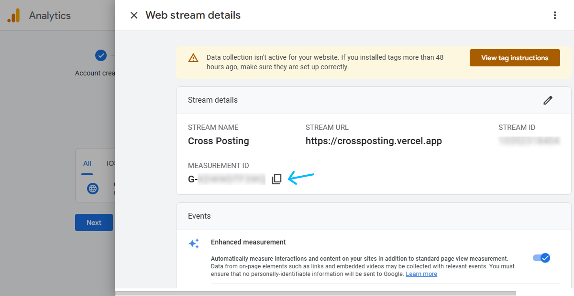Expand the Events section

pos(199,216)
